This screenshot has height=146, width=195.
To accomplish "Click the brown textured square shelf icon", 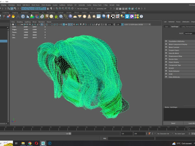I will (x=47, y=17).
